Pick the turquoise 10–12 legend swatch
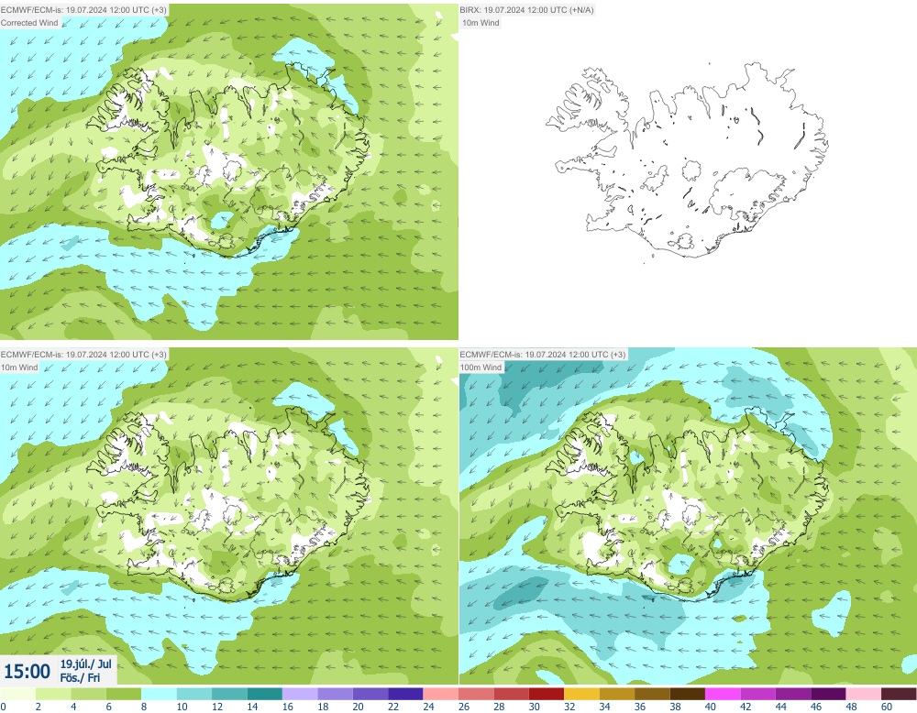The height and width of the screenshot is (713, 917). [194, 694]
